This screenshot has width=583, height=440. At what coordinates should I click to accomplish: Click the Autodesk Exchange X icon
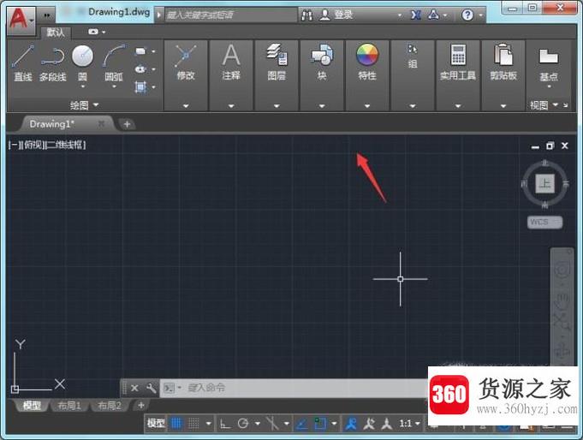(x=416, y=15)
